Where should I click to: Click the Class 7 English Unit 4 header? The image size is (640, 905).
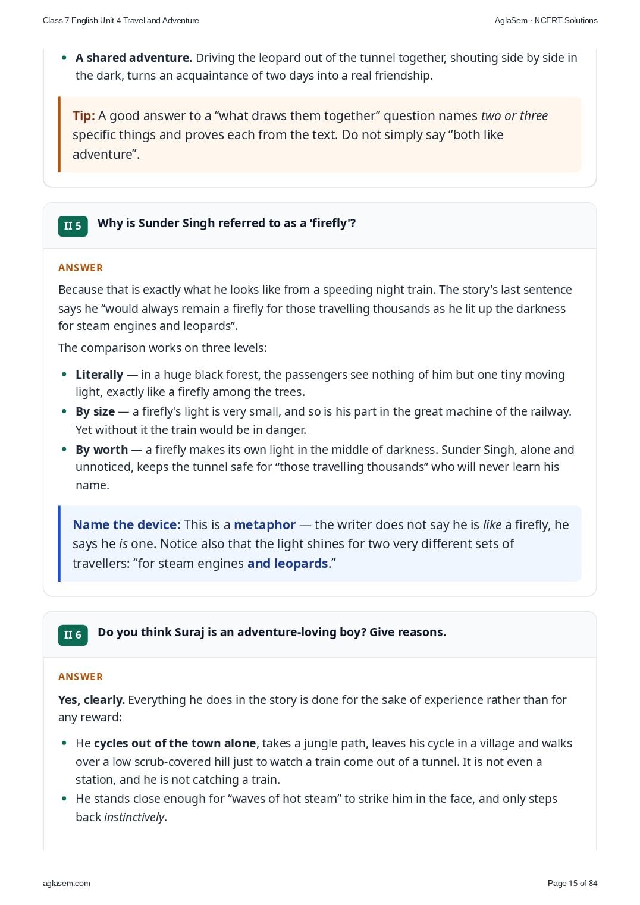pos(121,20)
